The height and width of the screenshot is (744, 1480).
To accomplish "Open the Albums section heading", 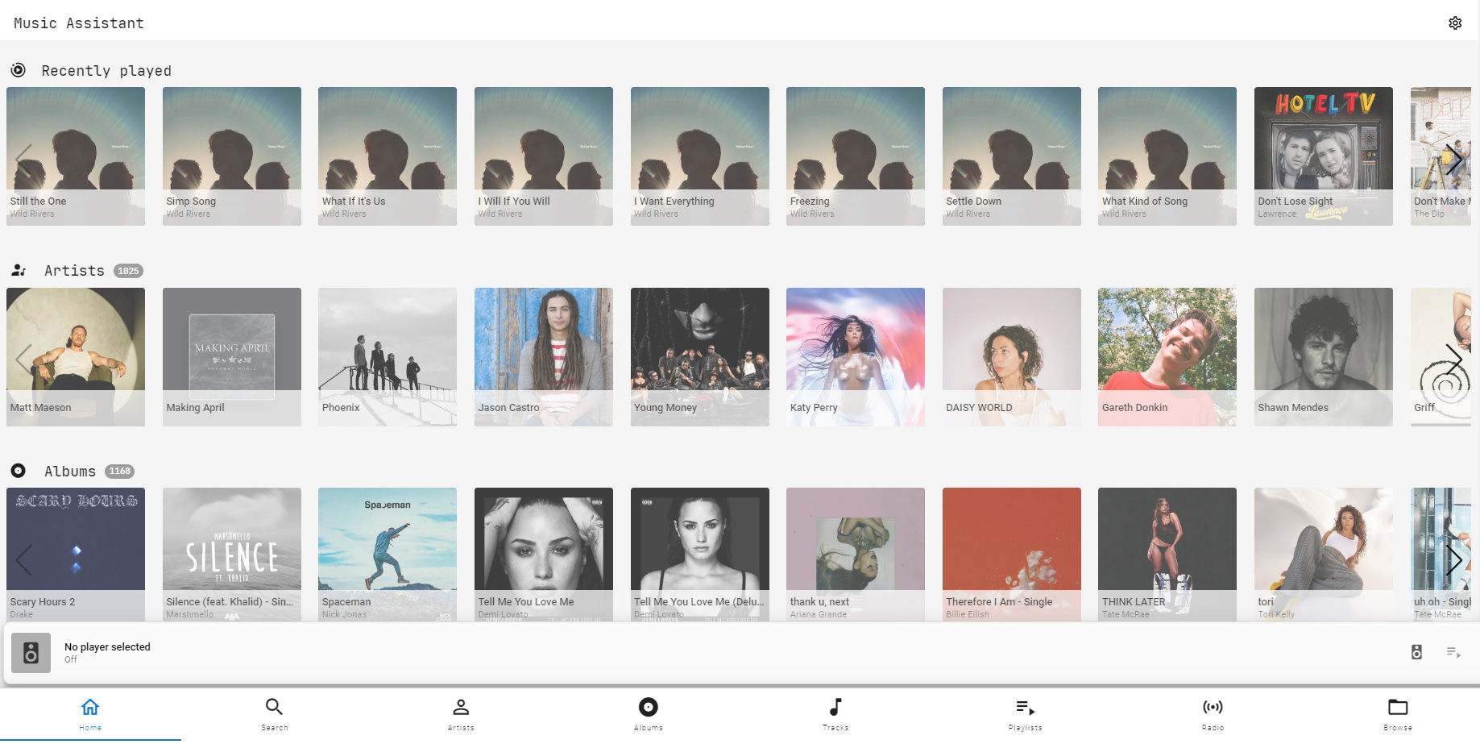I will (70, 472).
